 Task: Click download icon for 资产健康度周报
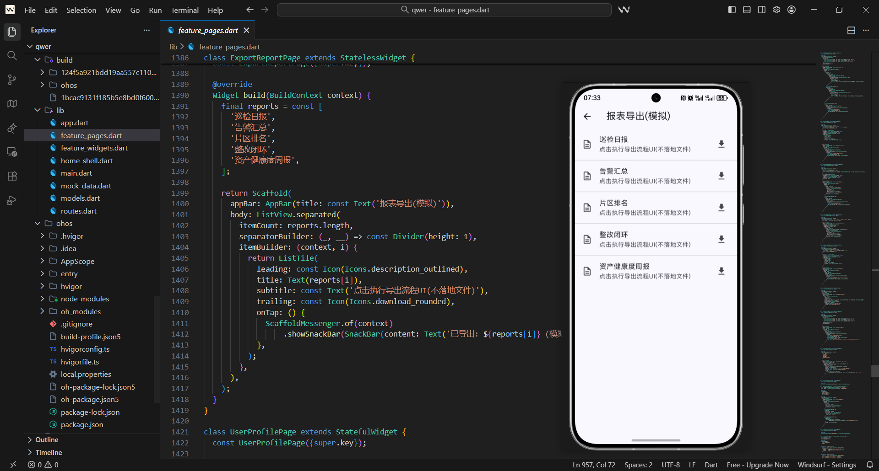(x=721, y=271)
